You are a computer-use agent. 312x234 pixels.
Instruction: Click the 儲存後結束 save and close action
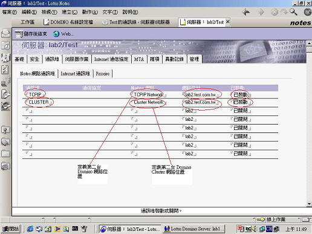pos(31,34)
